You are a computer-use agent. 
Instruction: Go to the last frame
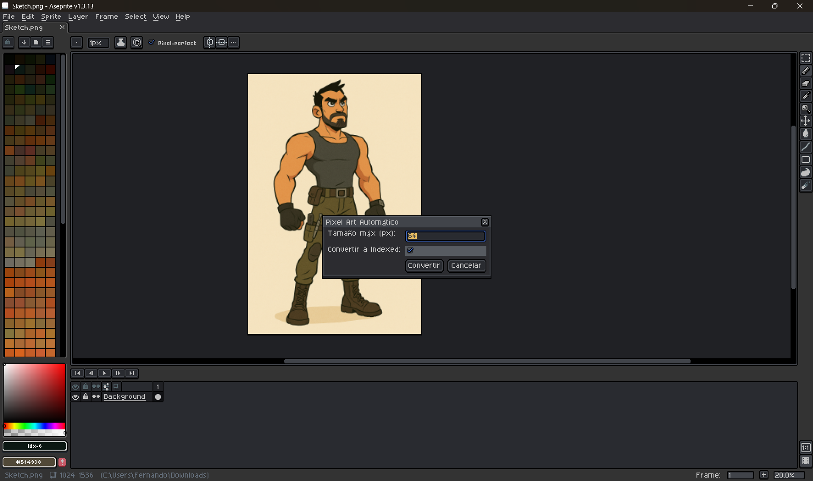click(x=131, y=373)
